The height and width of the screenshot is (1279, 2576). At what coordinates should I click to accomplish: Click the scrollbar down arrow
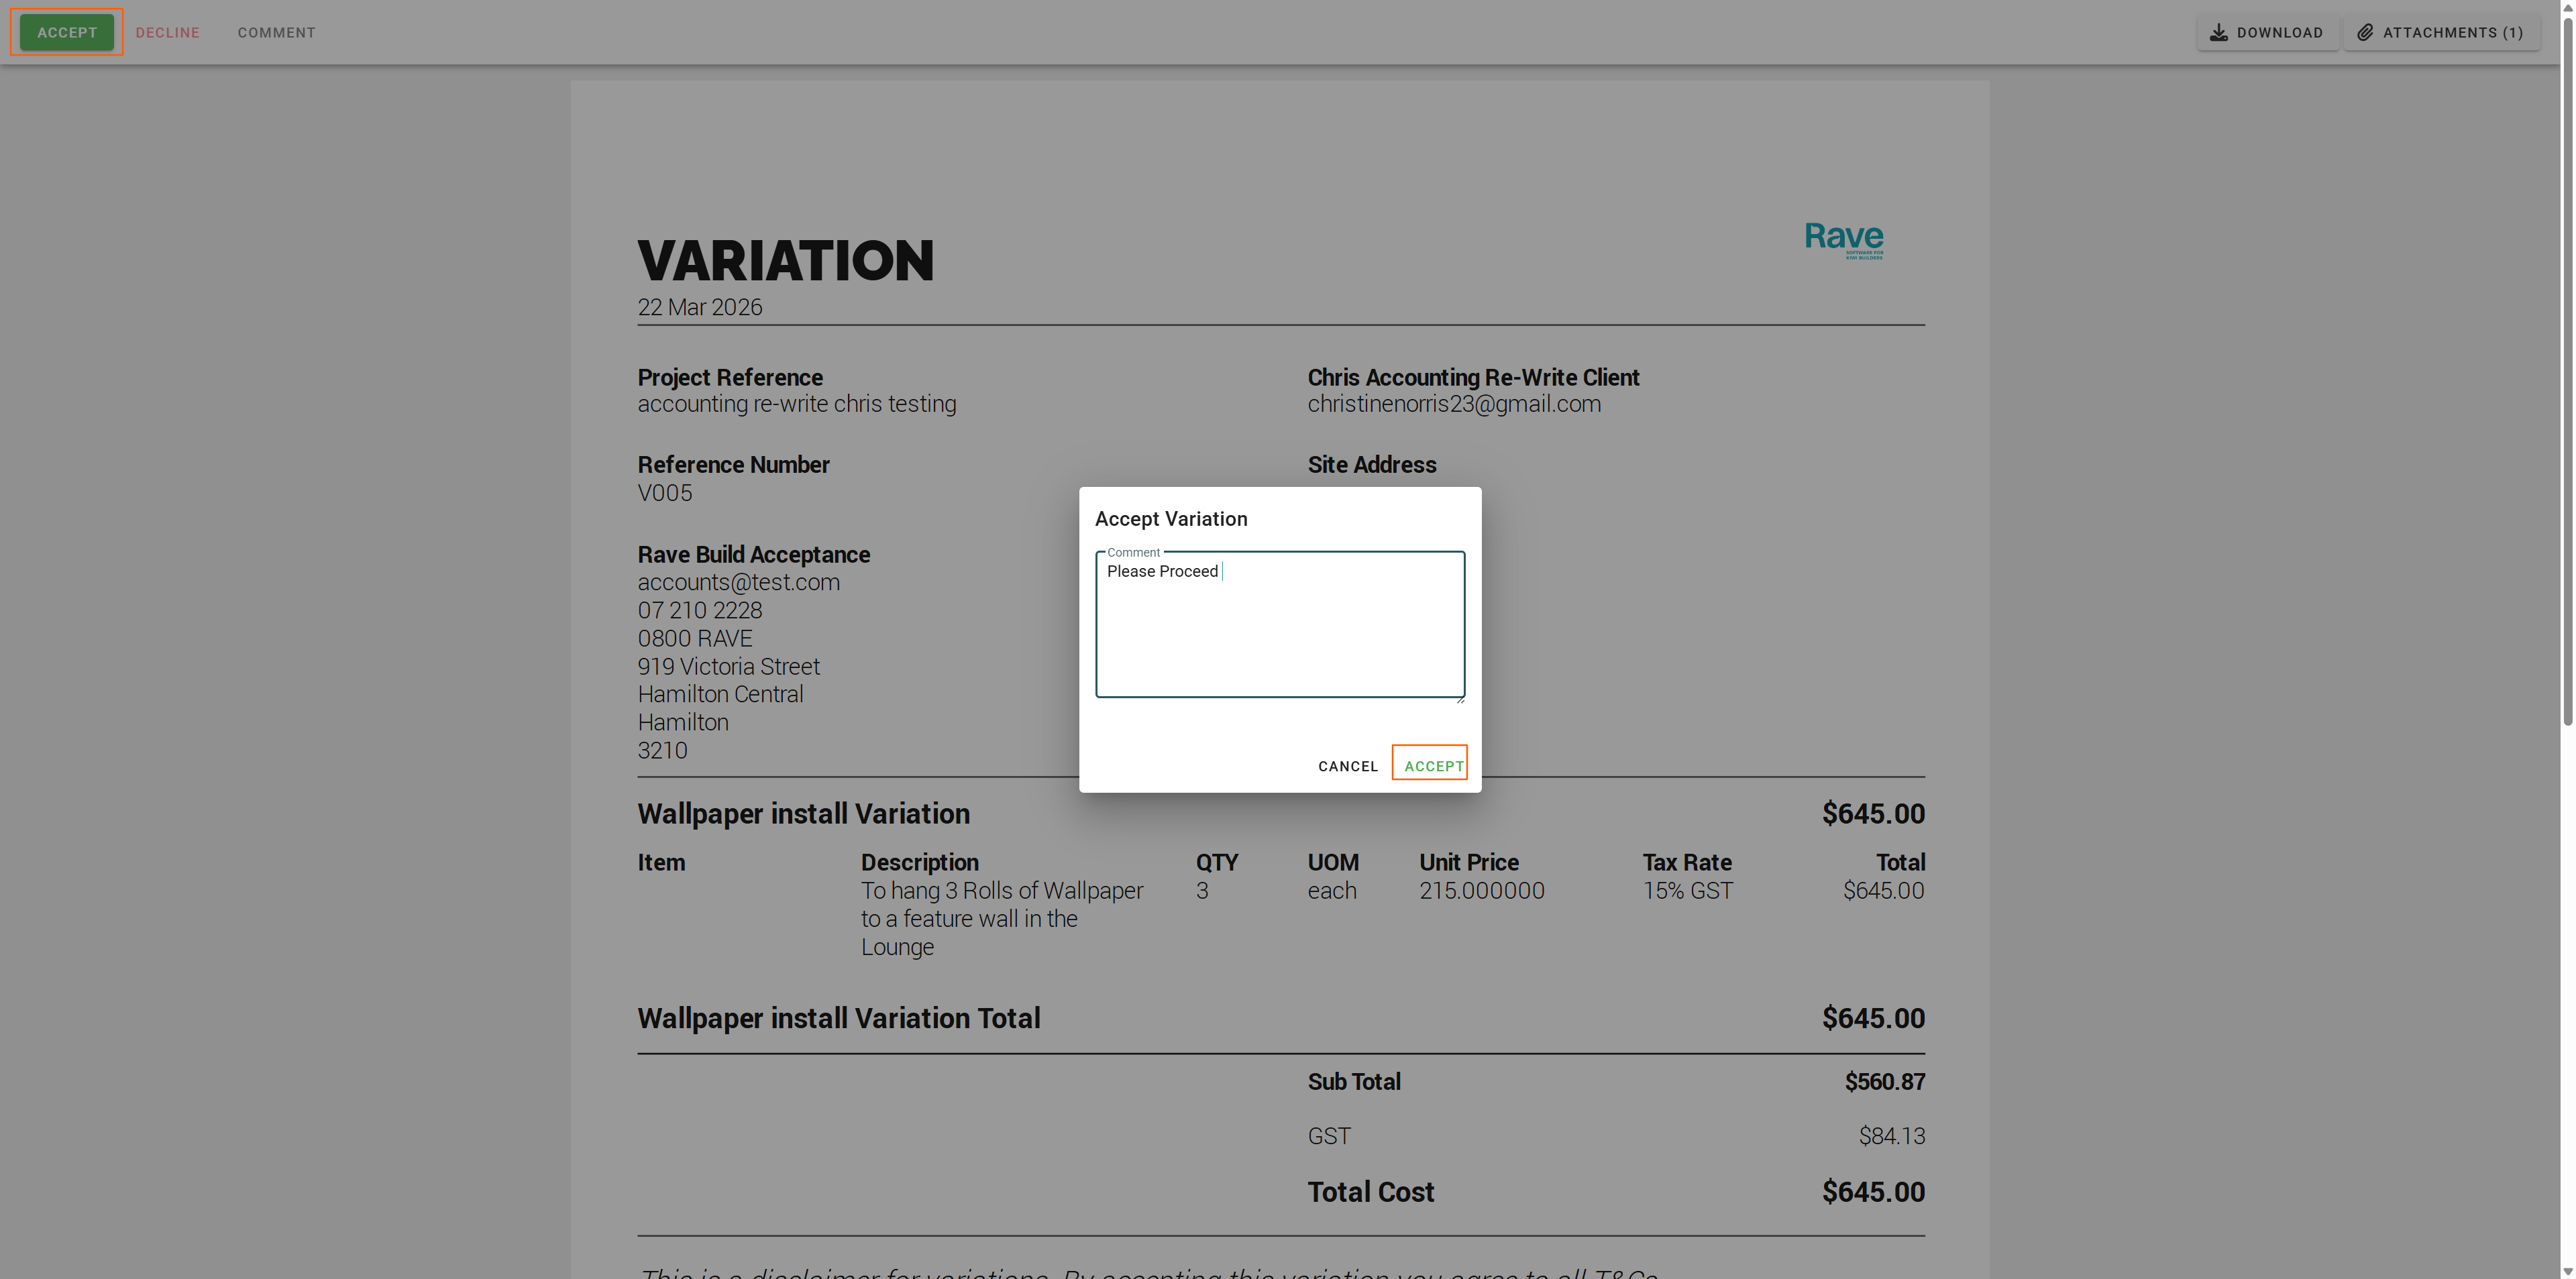2567,1272
